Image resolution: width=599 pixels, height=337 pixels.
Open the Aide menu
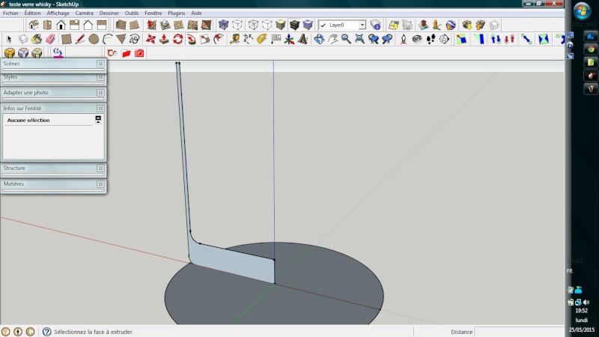pyautogui.click(x=196, y=13)
